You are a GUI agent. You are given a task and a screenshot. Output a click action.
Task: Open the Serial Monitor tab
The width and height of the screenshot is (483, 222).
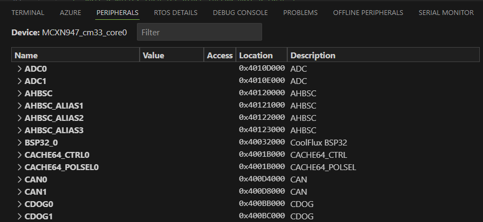(x=446, y=12)
